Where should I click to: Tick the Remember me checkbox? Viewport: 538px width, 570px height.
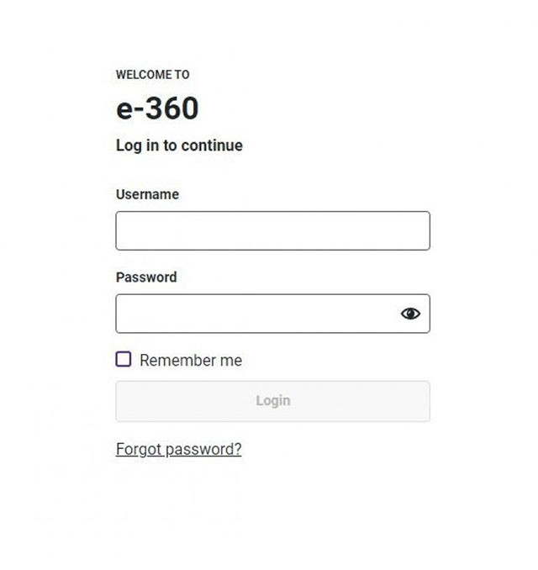124,360
